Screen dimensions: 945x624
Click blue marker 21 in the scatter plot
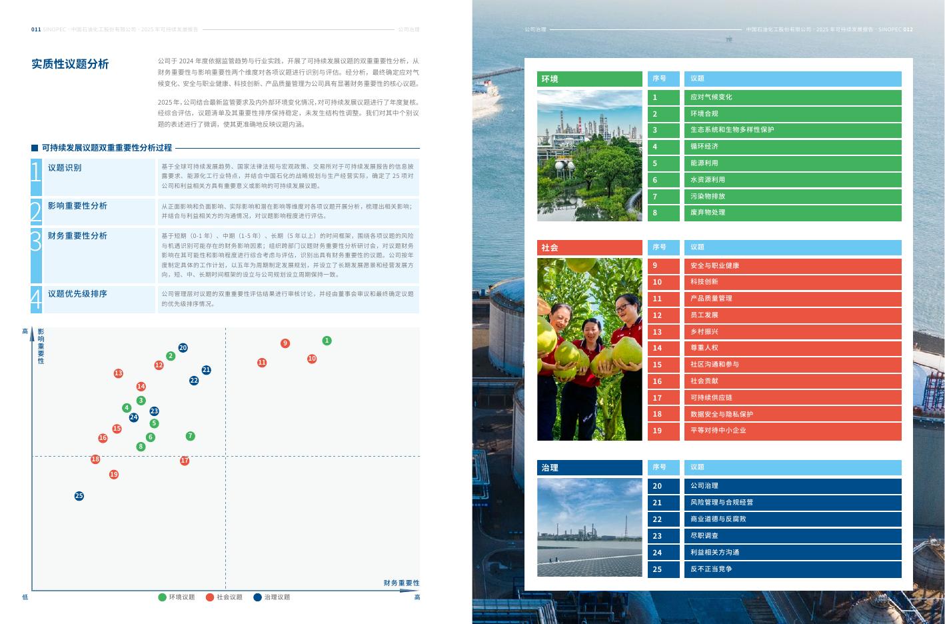coord(206,370)
